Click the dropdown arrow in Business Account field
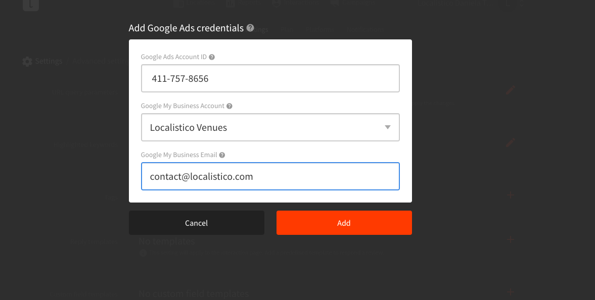 click(387, 127)
